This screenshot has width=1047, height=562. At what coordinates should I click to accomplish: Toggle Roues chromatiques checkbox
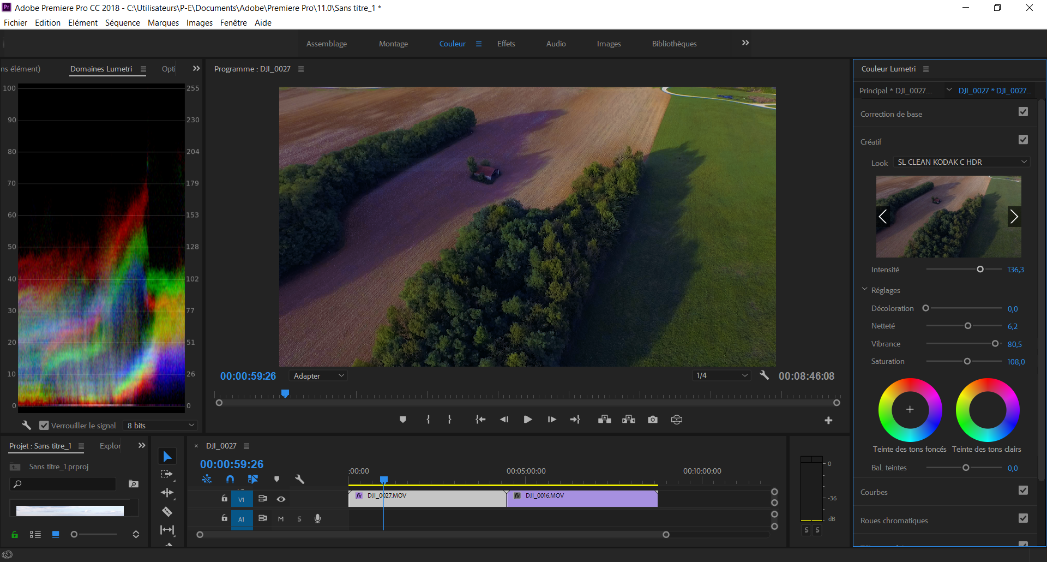click(x=1023, y=518)
